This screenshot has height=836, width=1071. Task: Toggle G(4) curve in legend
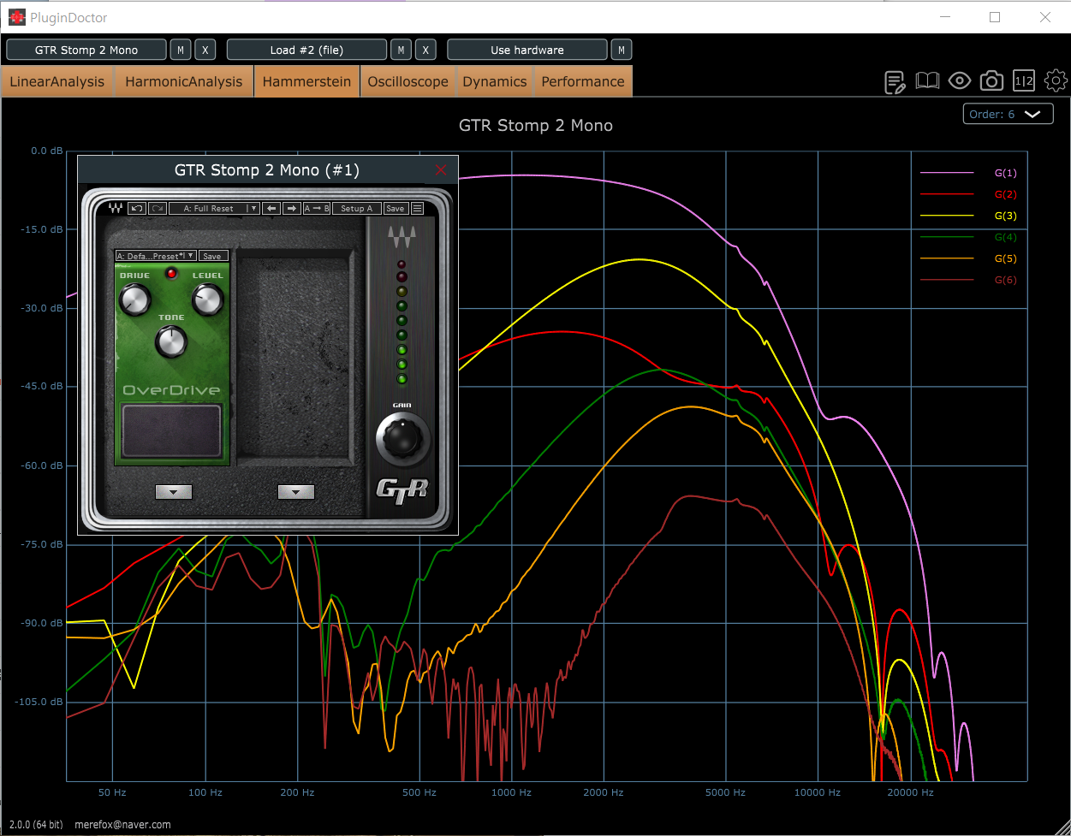click(x=968, y=237)
